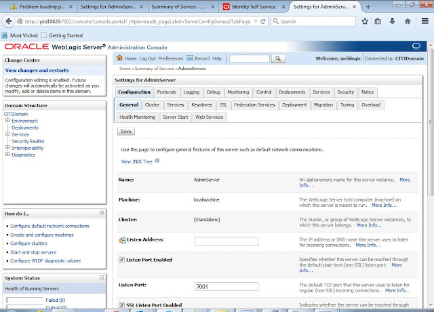434x312 pixels.
Task: Expand the Environment tree node
Action: pos(7,121)
